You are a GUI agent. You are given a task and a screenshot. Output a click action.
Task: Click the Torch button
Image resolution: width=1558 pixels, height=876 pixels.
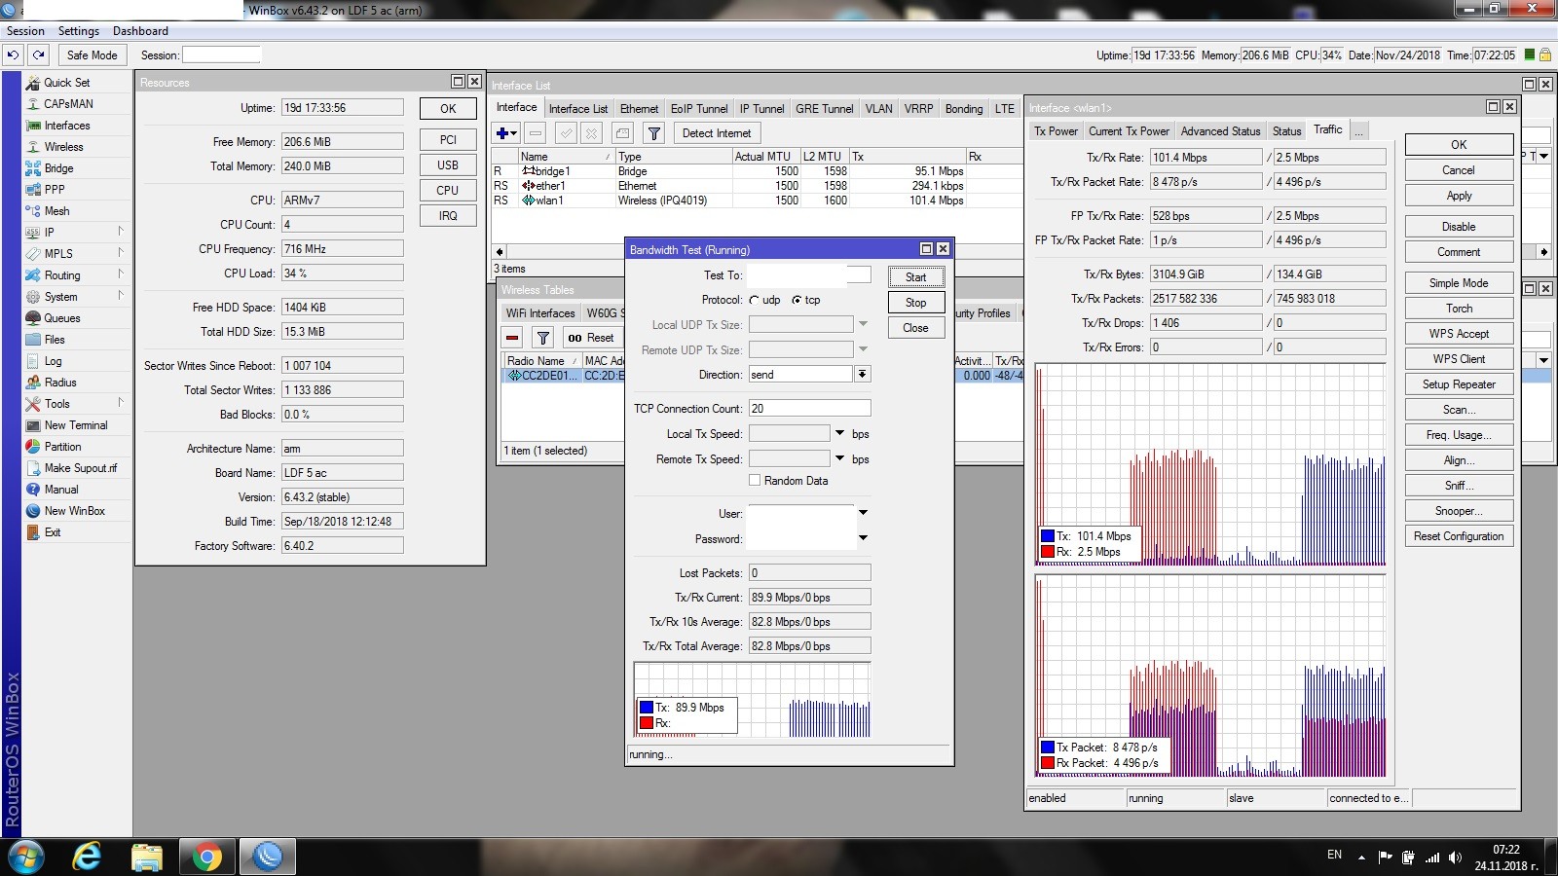coord(1458,309)
